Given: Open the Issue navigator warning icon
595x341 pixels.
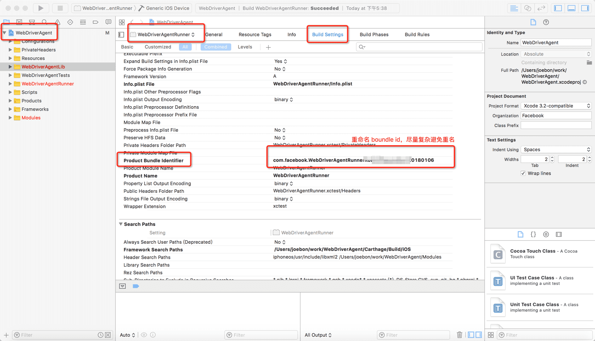Looking at the screenshot, I should pos(57,22).
